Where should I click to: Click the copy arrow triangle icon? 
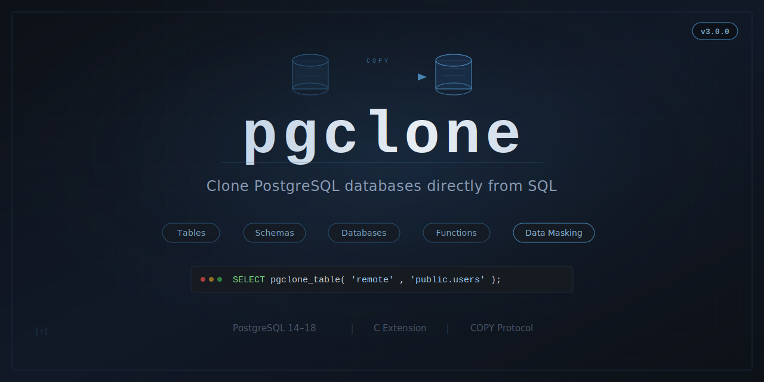click(x=422, y=77)
